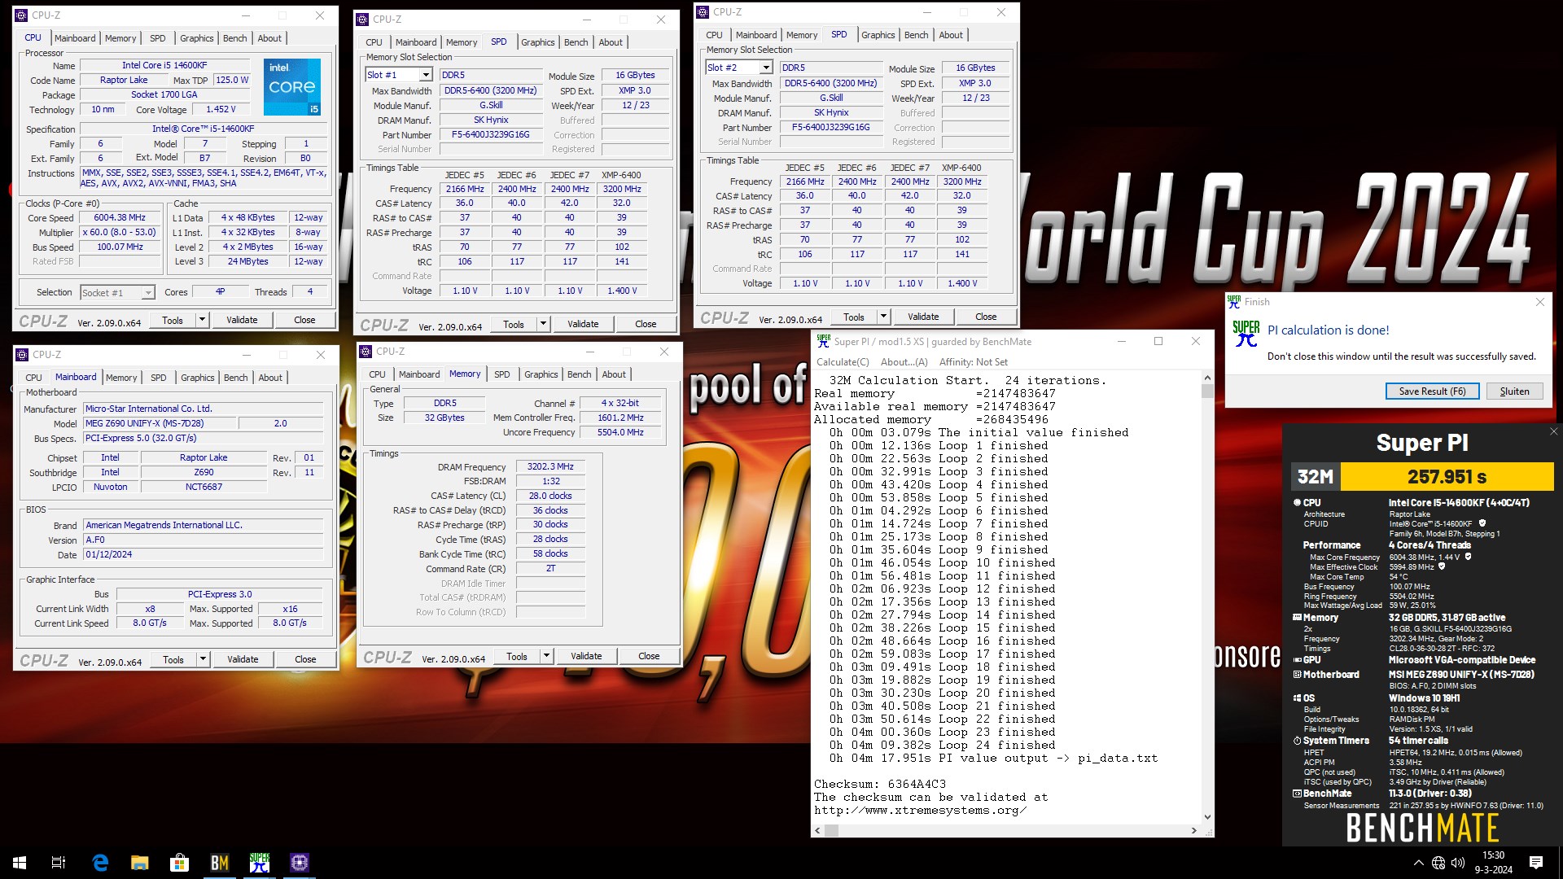Open the Memory Slot #1 dropdown
The width and height of the screenshot is (1563, 879).
point(425,75)
